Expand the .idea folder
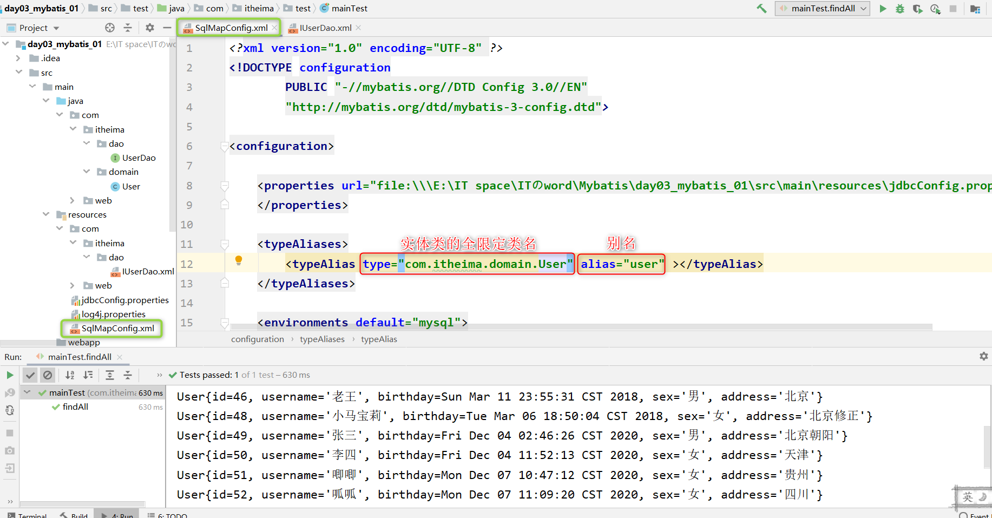This screenshot has width=992, height=518. tap(18, 58)
